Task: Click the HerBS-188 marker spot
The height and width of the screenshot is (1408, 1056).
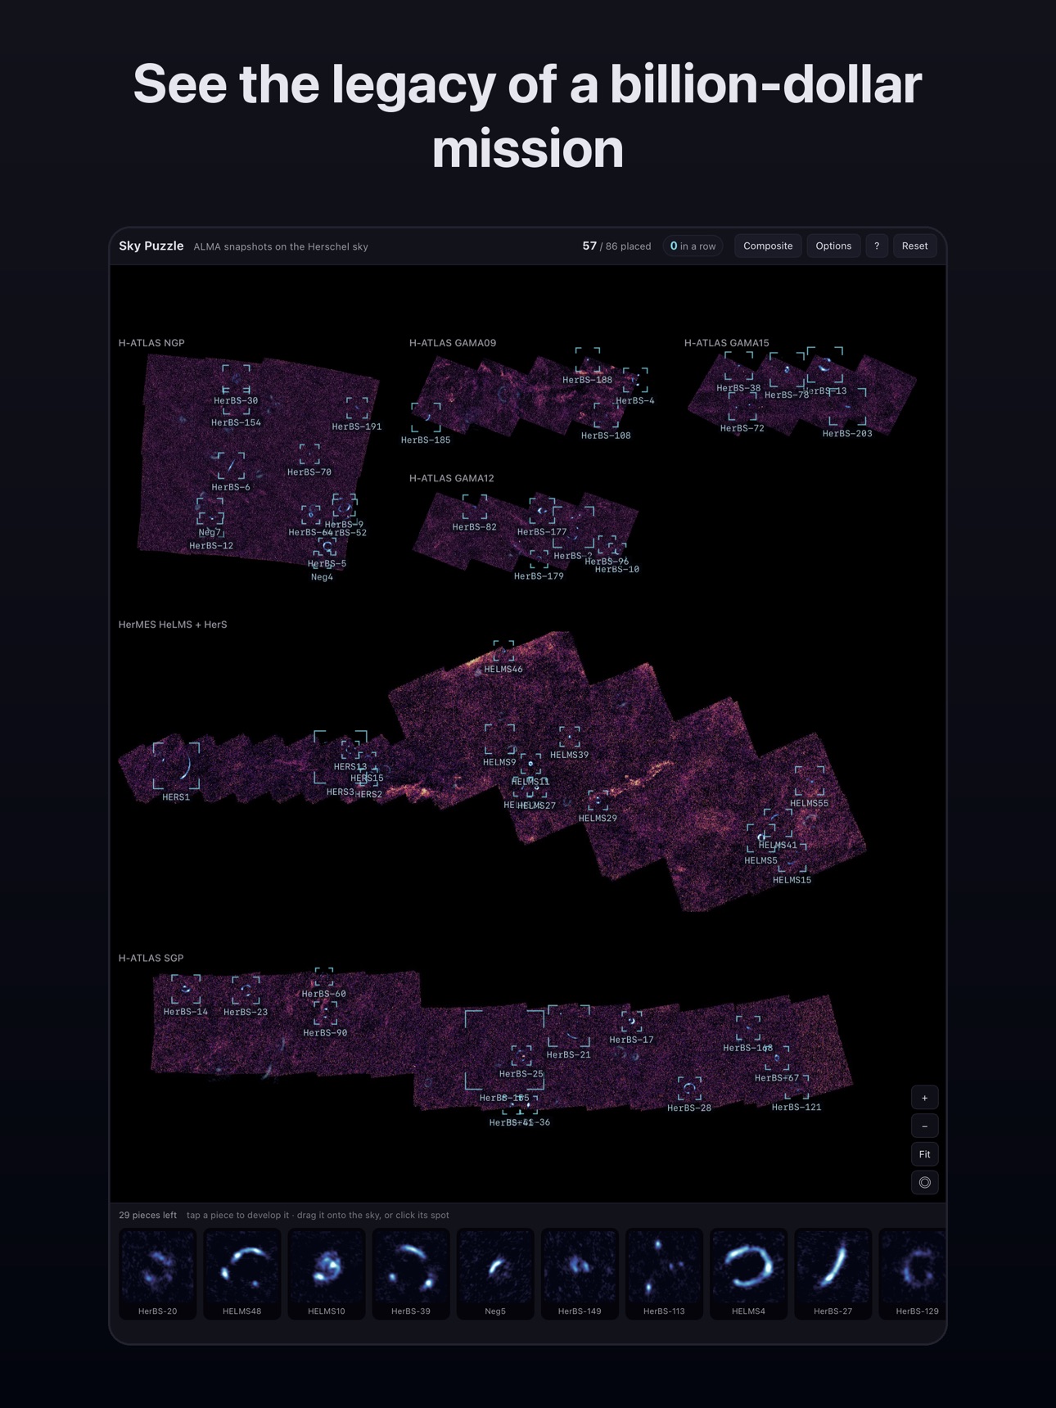Action: [587, 360]
